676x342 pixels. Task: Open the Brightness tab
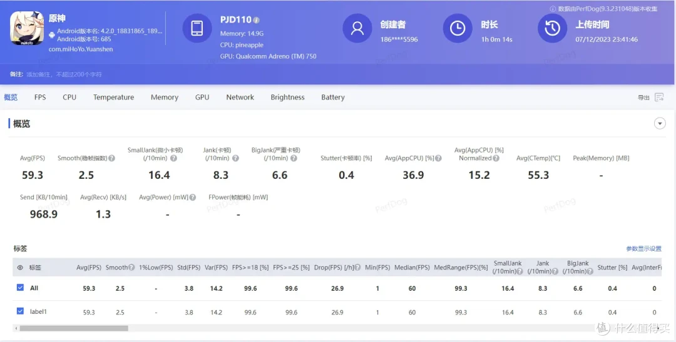(287, 98)
